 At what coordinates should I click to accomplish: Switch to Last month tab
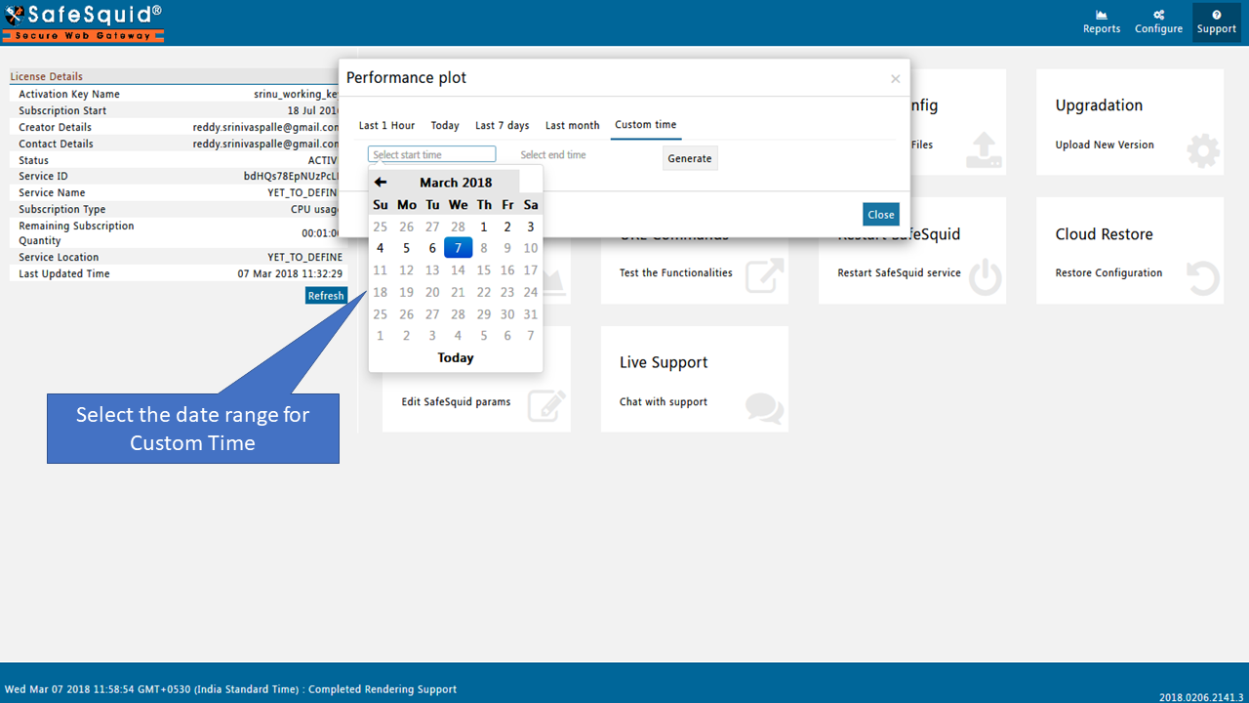[x=573, y=125]
